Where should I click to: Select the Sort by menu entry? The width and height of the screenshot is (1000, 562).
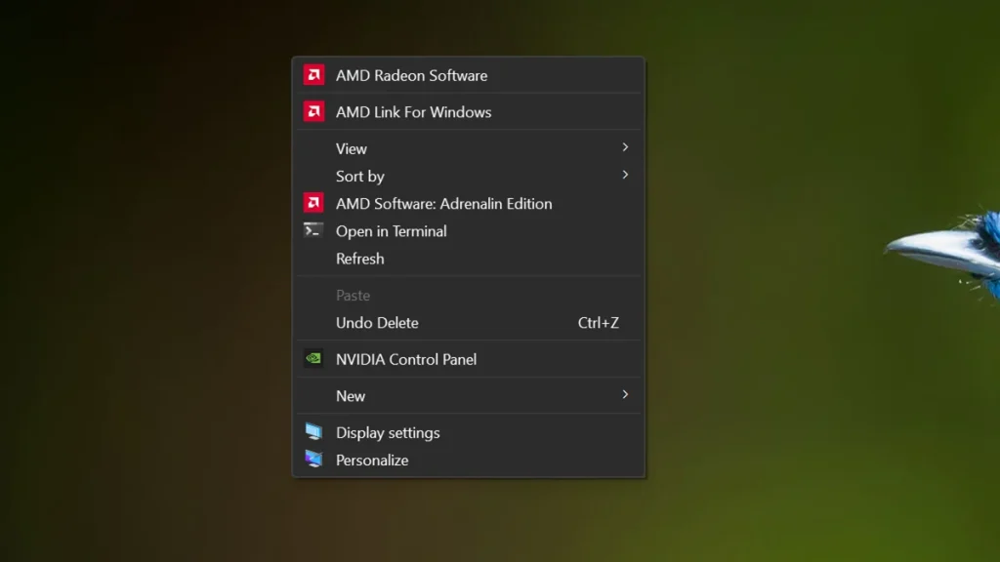(468, 176)
